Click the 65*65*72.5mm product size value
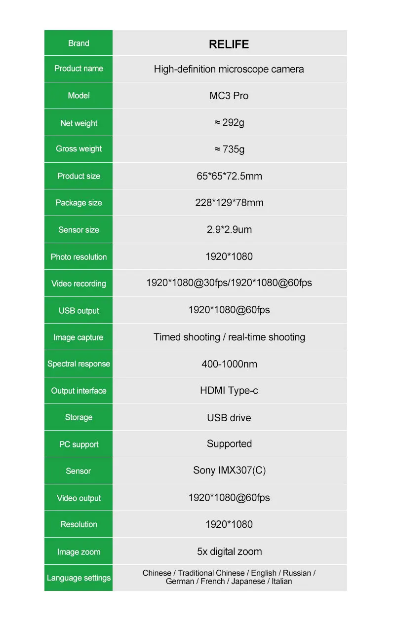The height and width of the screenshot is (622, 395). [x=229, y=176]
